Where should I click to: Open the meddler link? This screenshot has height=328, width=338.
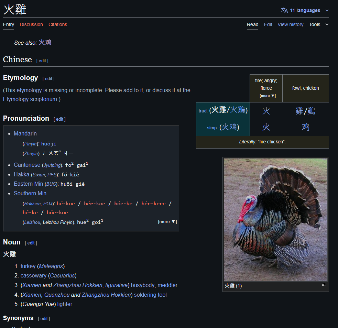tap(167, 285)
